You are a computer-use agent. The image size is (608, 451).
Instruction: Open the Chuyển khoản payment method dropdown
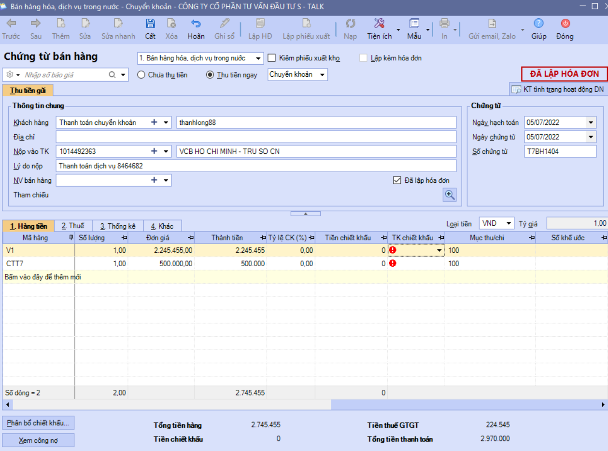click(323, 75)
